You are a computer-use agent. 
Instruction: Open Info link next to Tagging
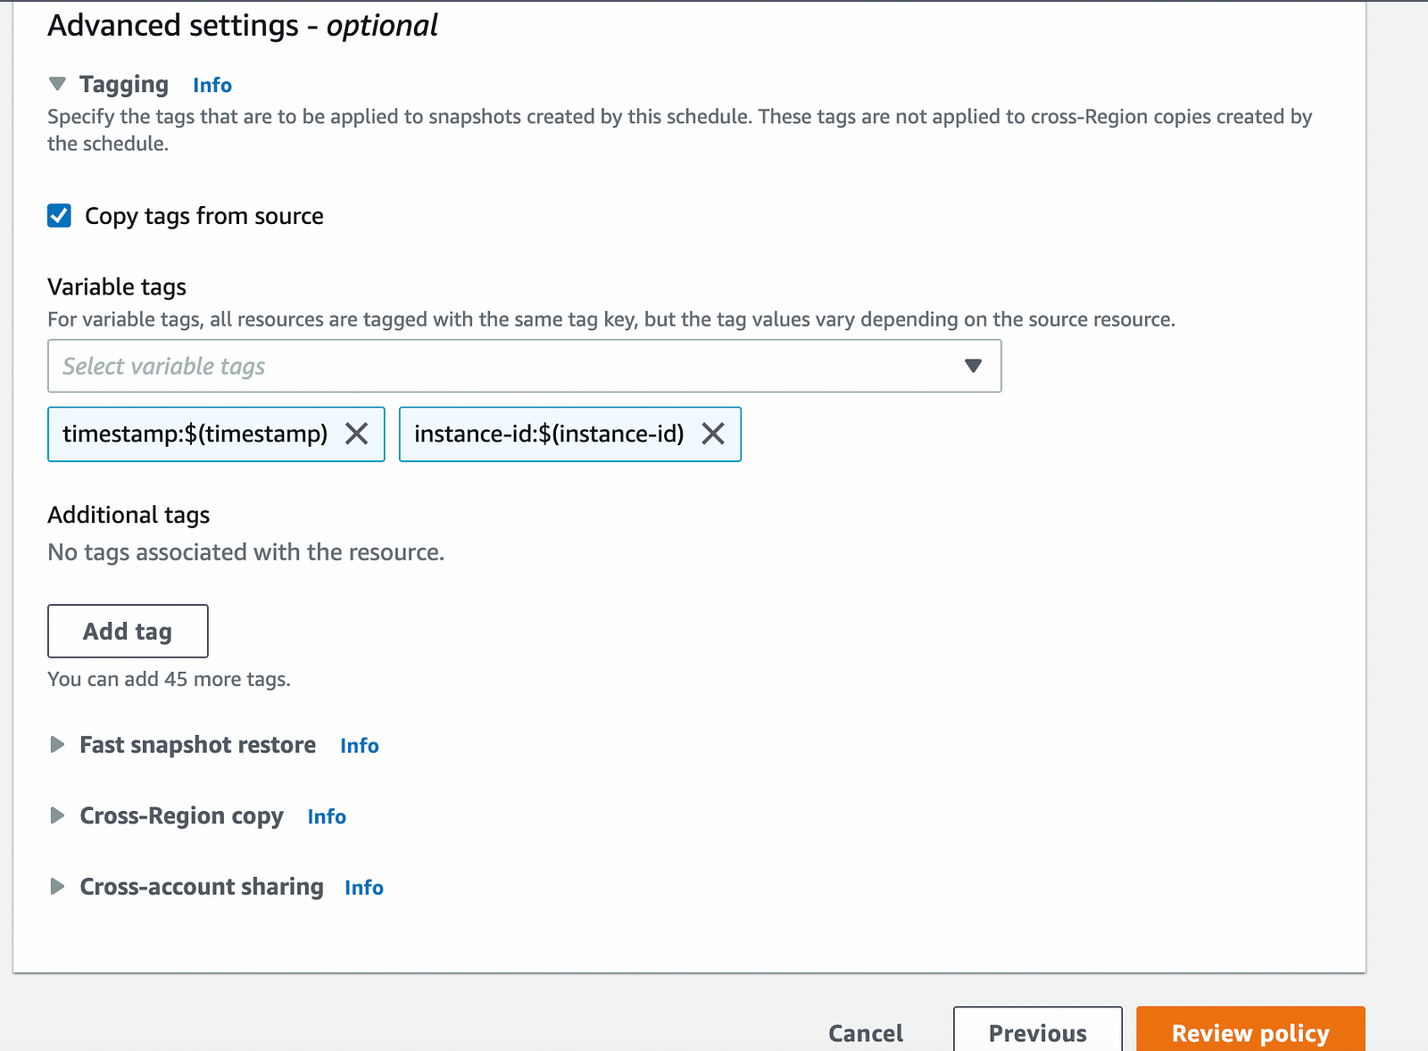click(x=212, y=85)
